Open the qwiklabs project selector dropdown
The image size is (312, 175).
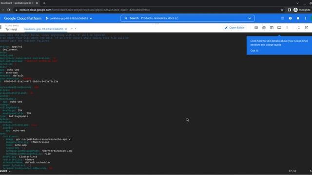[69, 18]
